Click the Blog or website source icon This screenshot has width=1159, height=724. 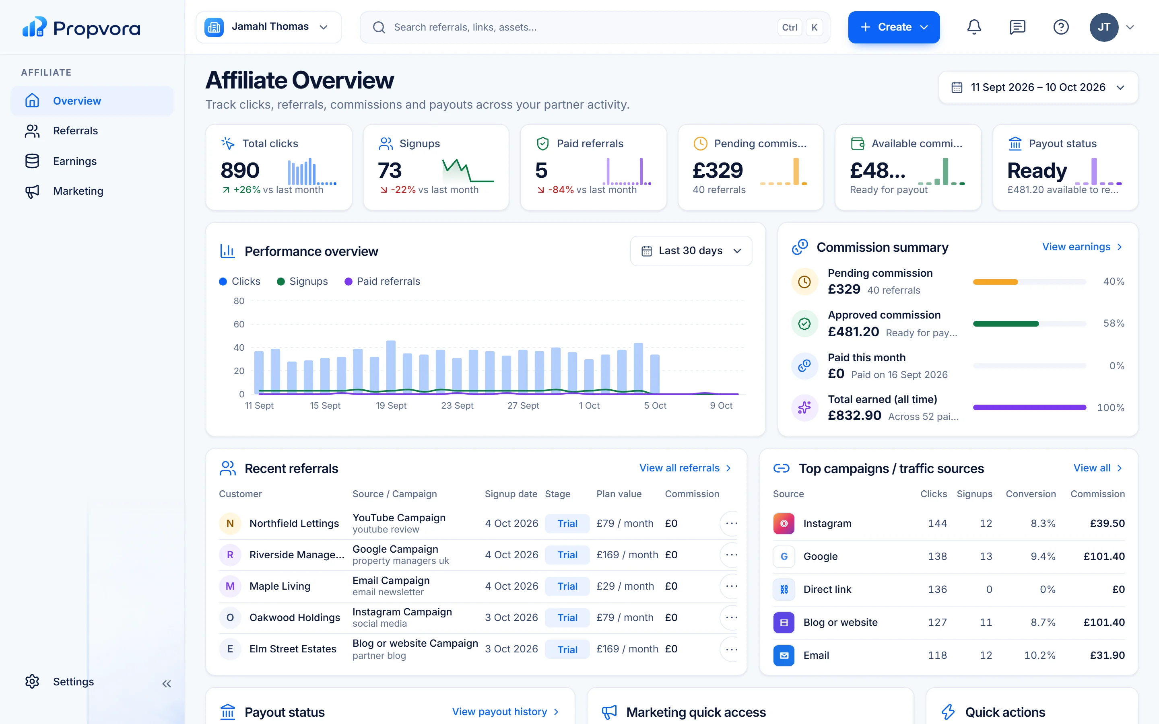[784, 623]
